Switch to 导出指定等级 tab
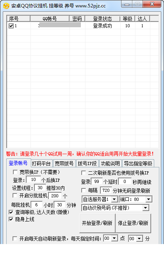 tap(138, 163)
